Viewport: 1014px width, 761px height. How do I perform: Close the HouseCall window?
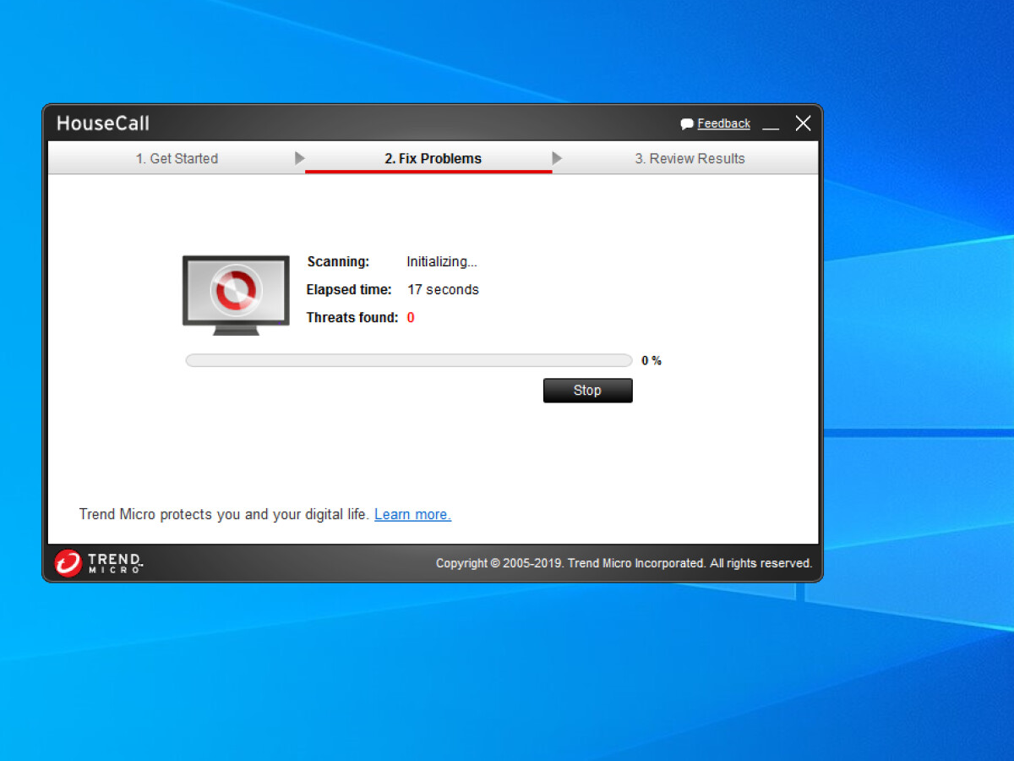803,123
